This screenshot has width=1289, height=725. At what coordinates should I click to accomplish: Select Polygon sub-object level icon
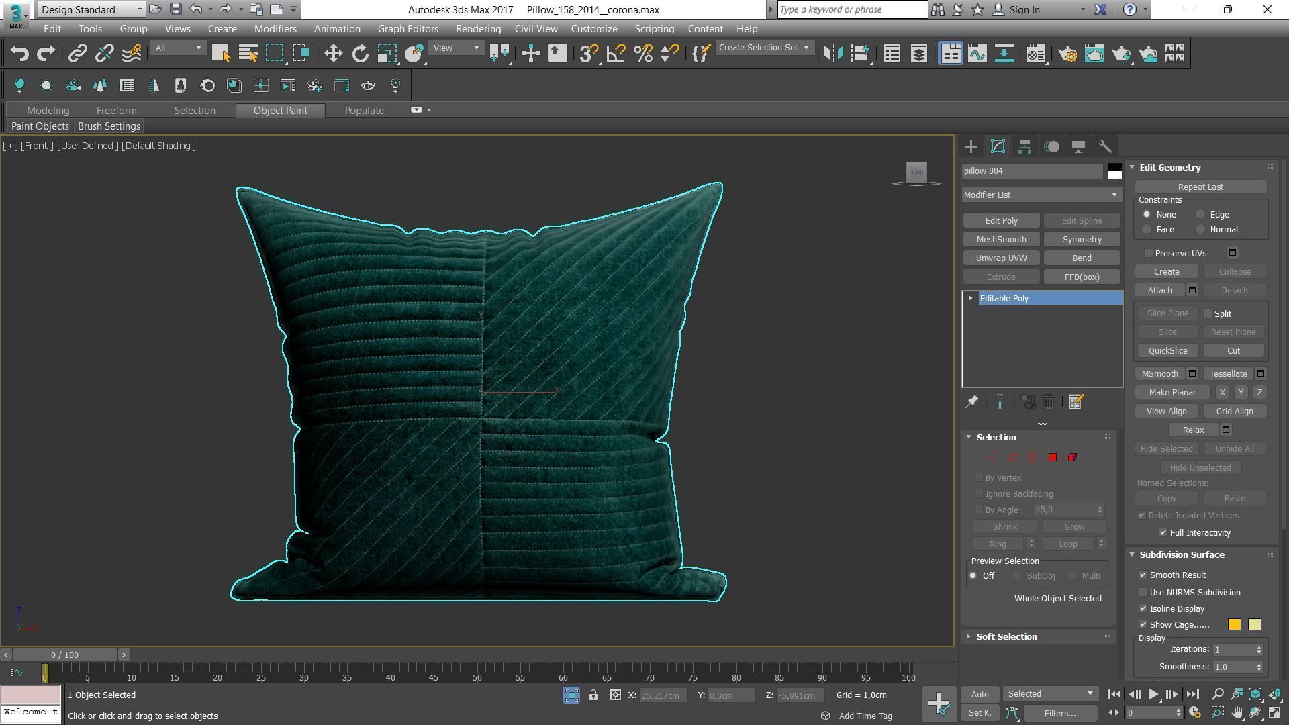pyautogui.click(x=1053, y=457)
